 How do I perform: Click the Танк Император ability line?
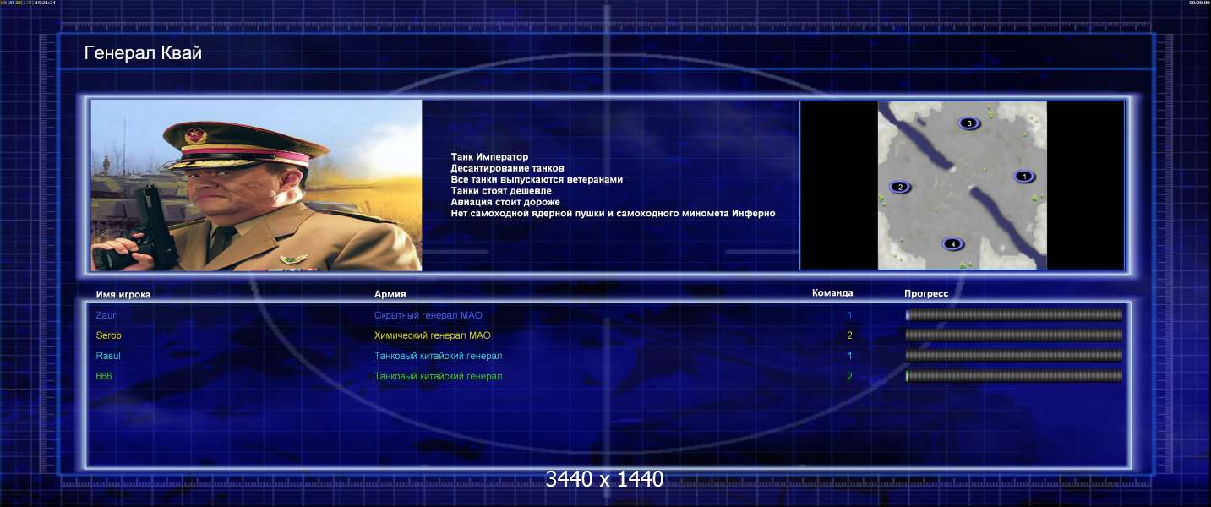coord(489,157)
